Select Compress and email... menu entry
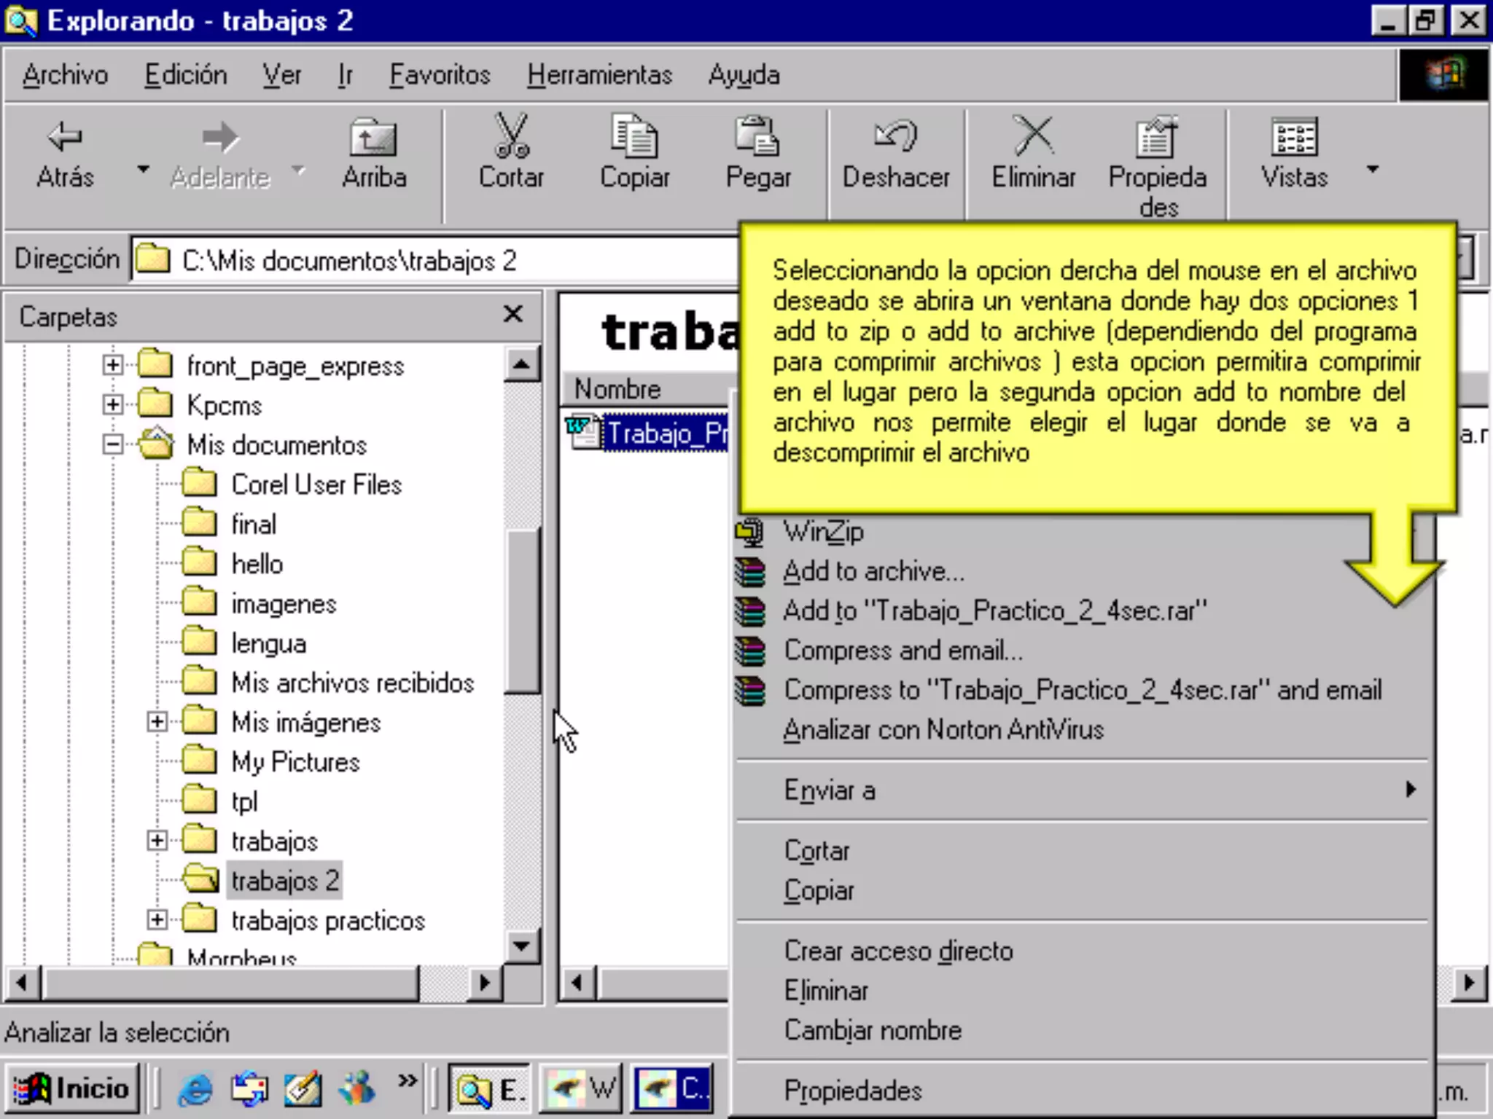This screenshot has height=1119, width=1493. click(x=903, y=651)
